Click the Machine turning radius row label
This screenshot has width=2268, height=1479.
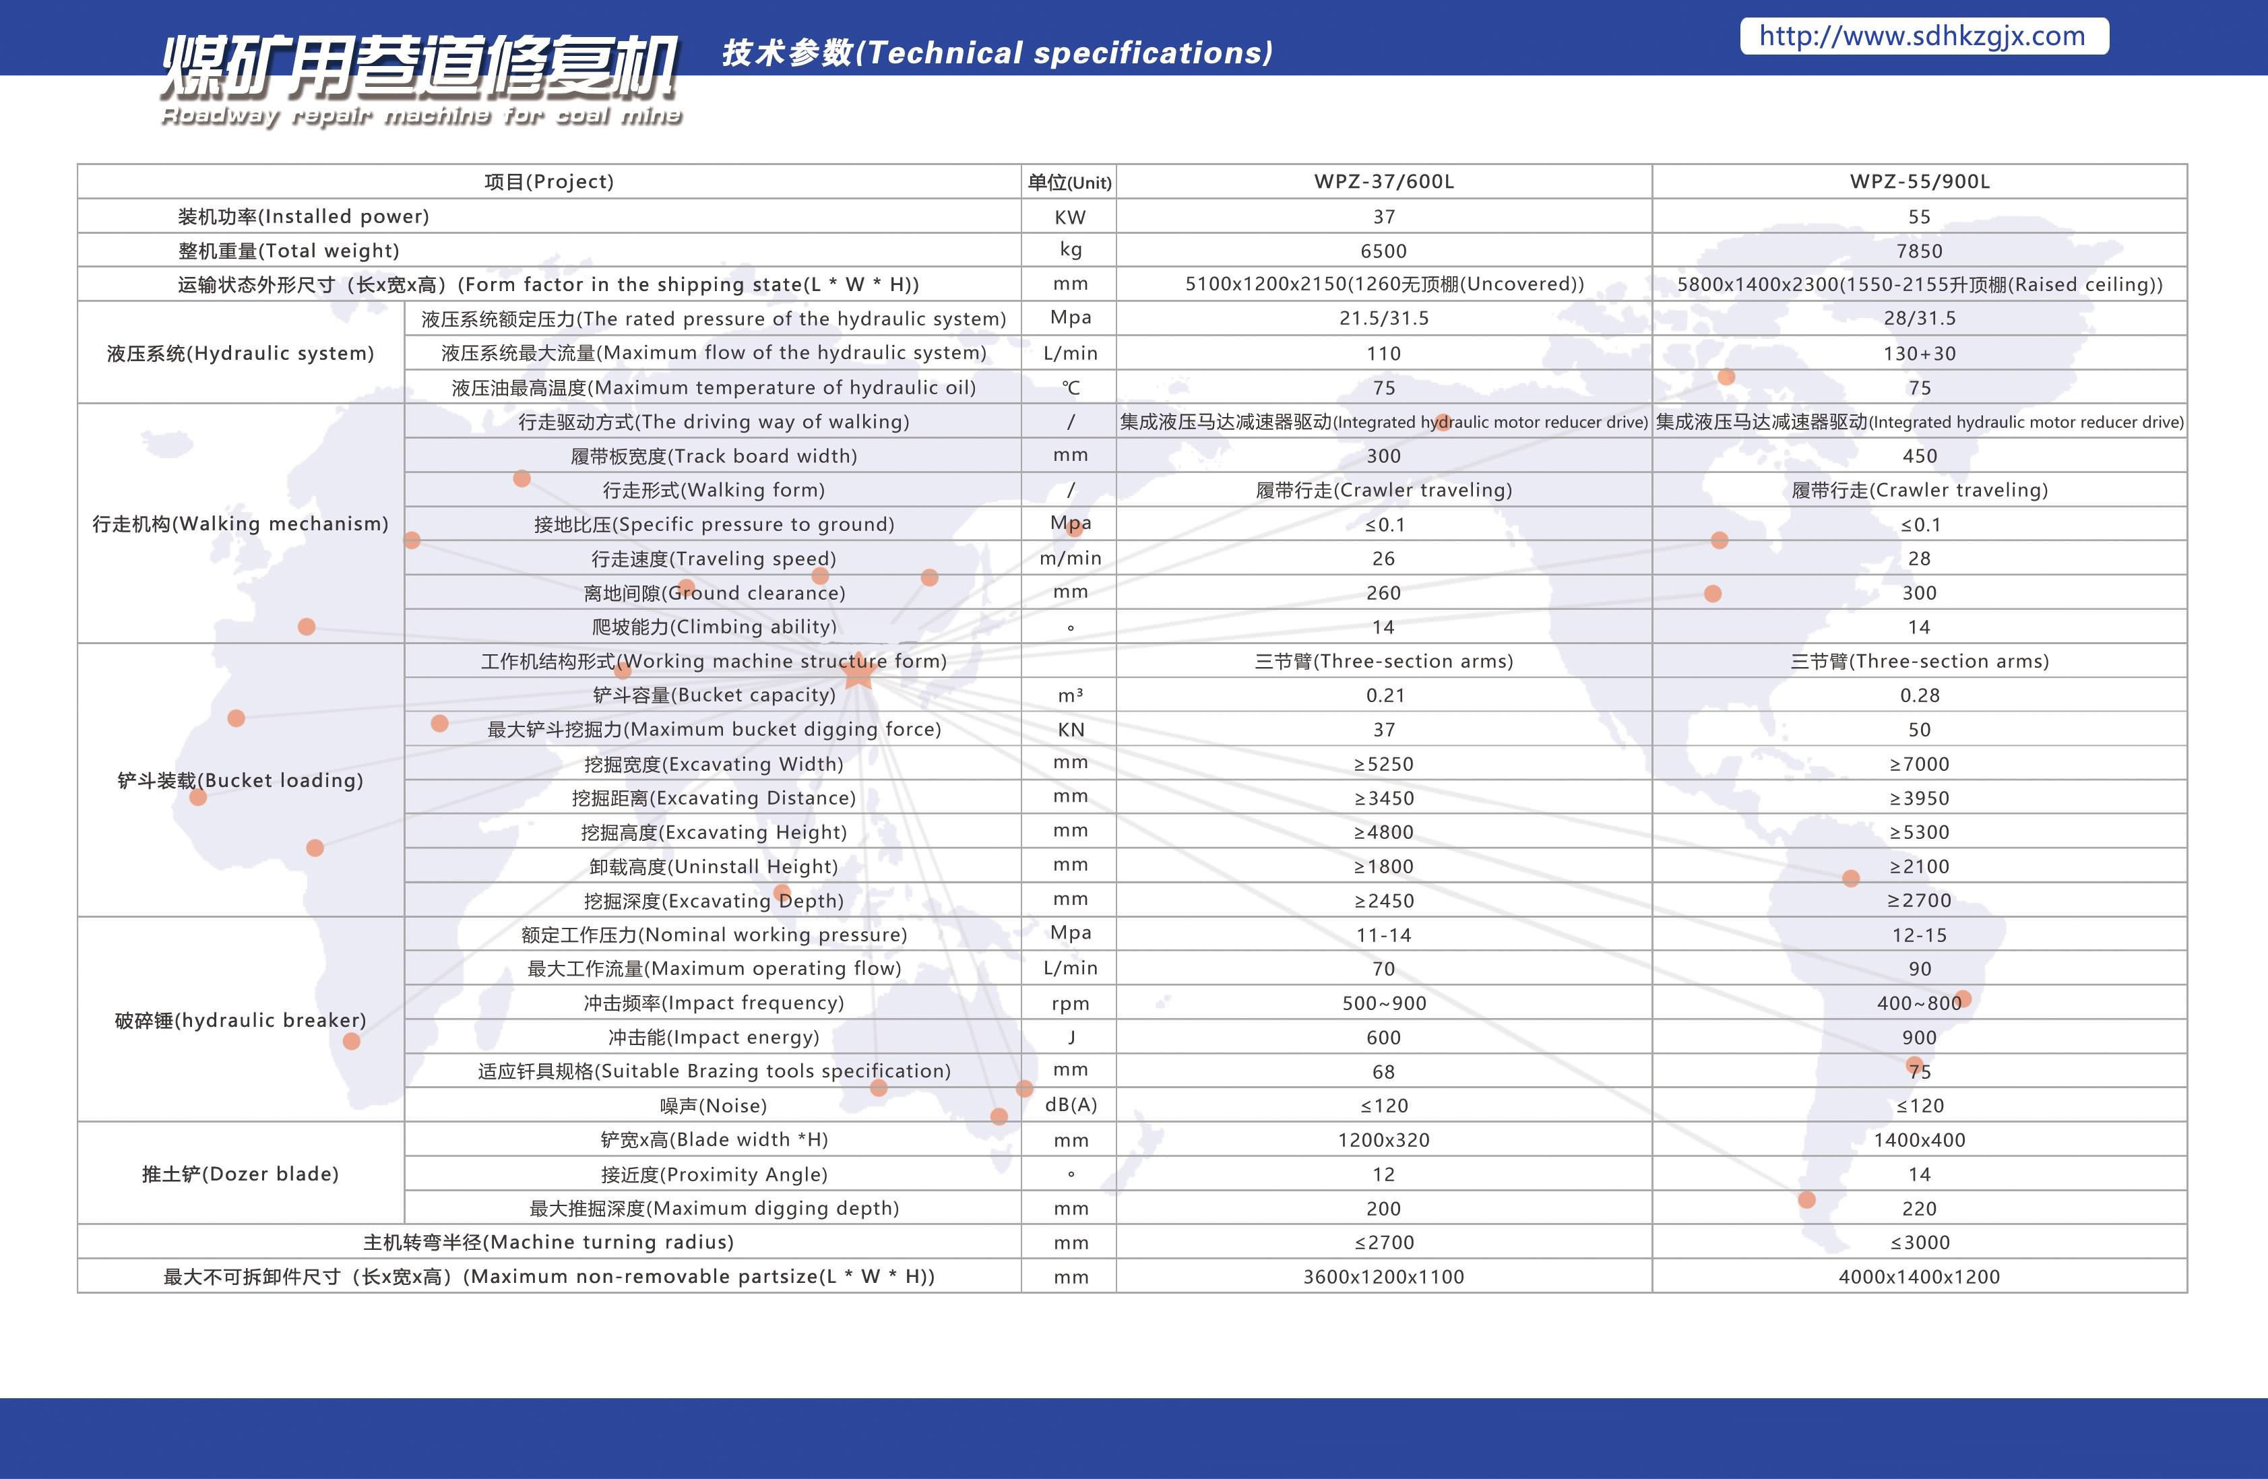point(548,1242)
